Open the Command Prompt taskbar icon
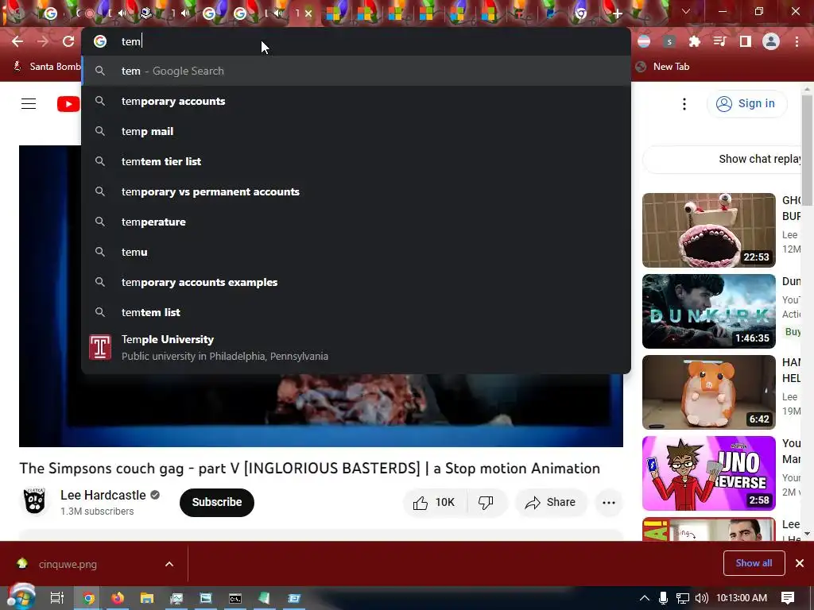814x610 pixels. [x=235, y=598]
